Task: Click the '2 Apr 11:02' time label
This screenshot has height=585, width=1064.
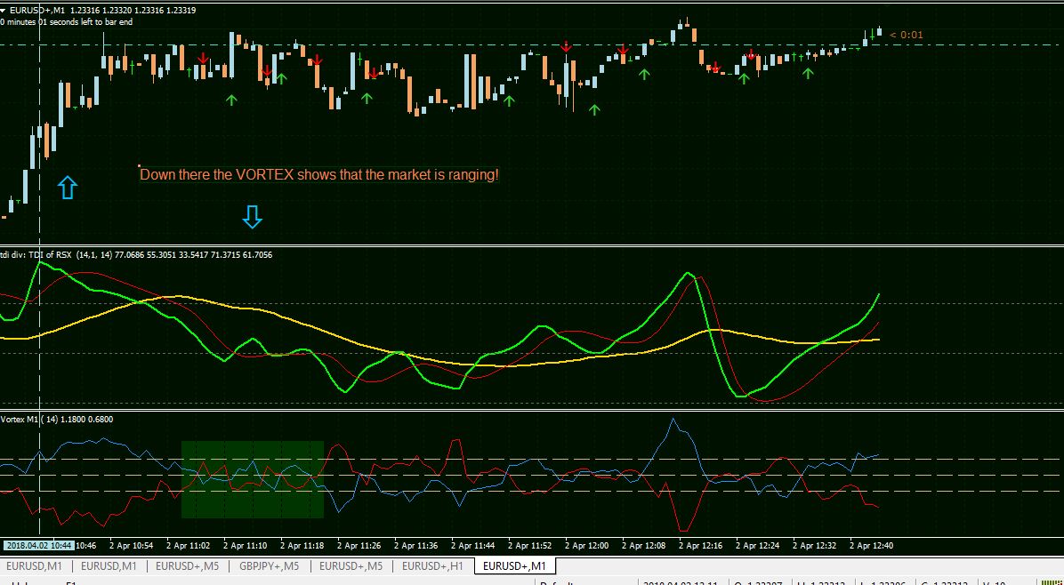Action: tap(188, 546)
